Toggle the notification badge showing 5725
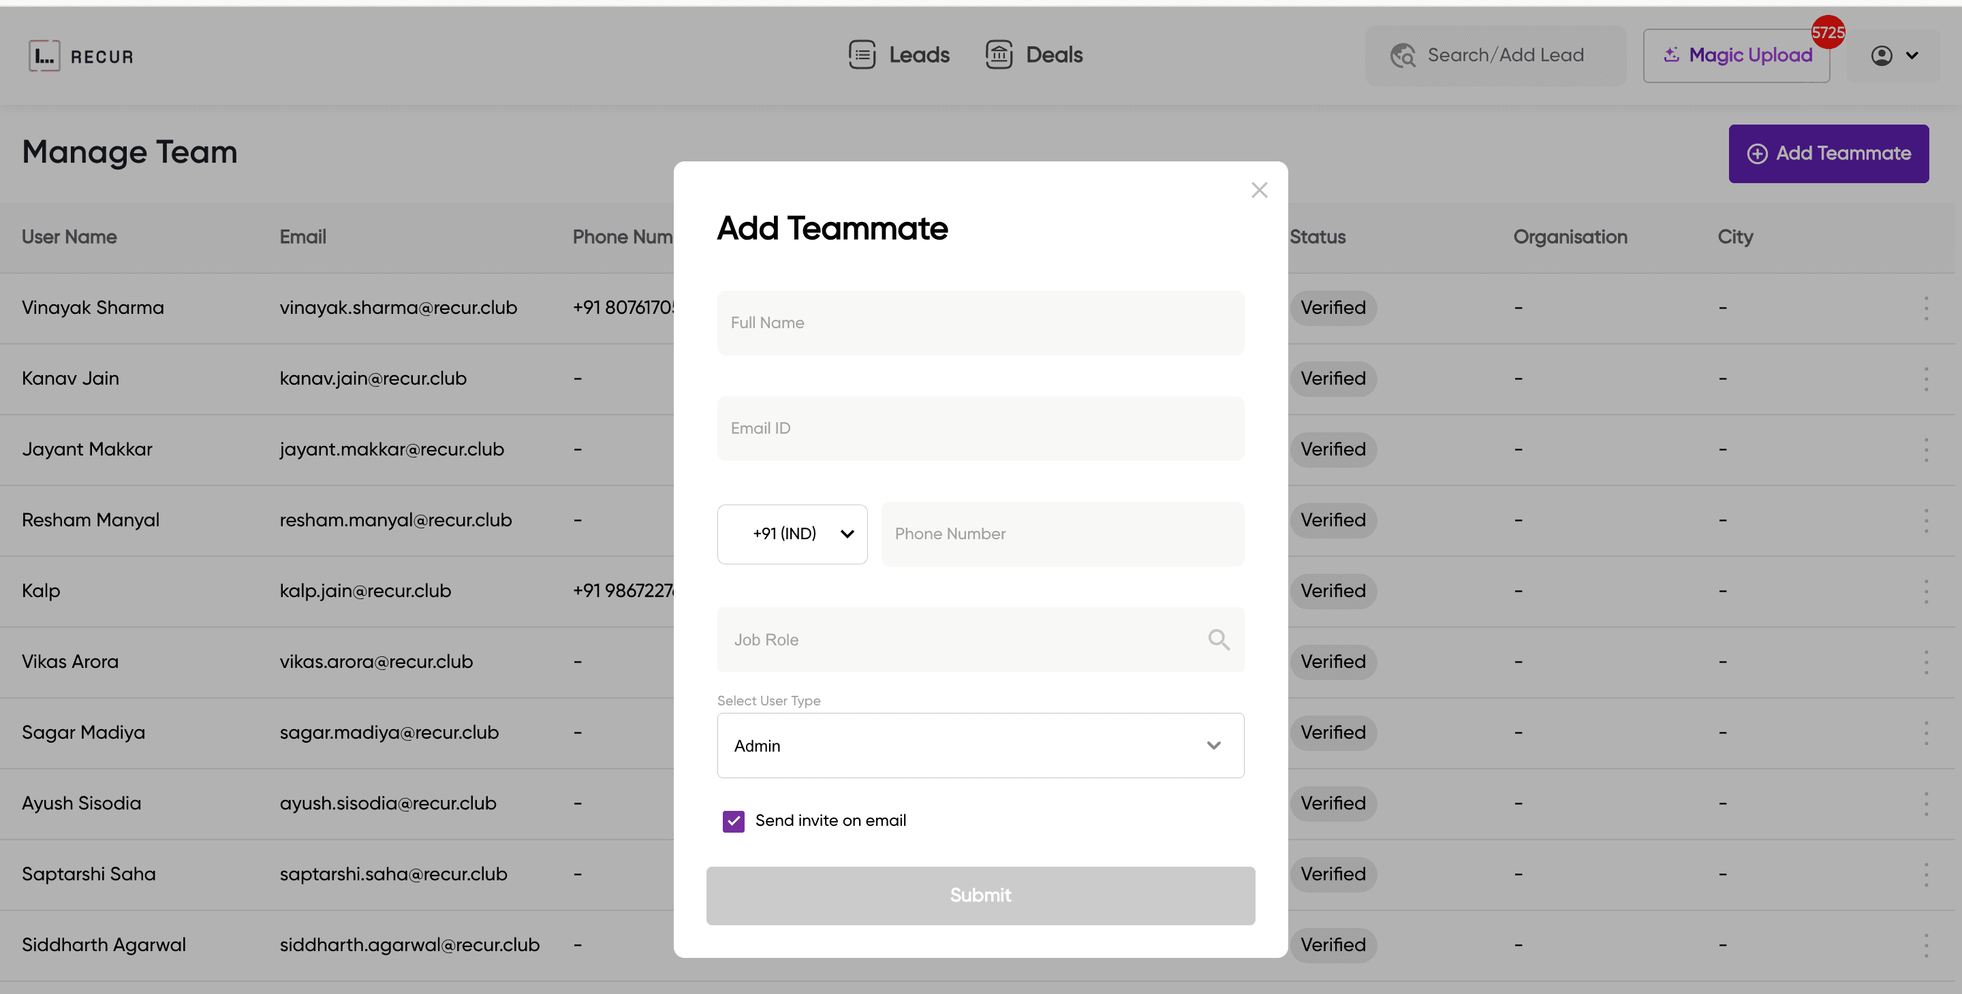The width and height of the screenshot is (1962, 994). coord(1827,32)
